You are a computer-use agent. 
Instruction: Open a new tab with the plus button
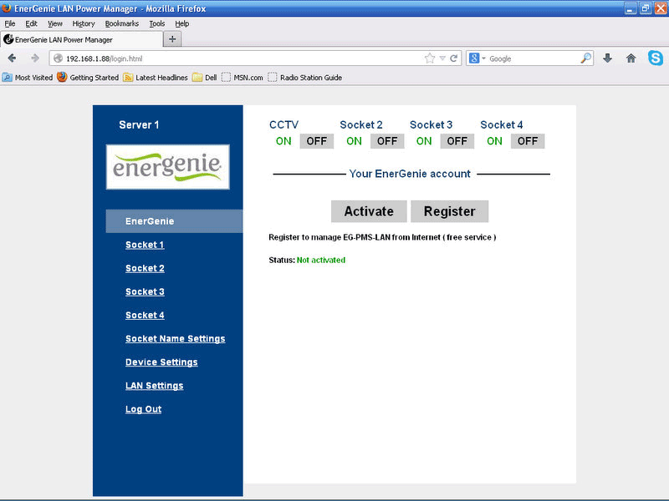coord(172,39)
